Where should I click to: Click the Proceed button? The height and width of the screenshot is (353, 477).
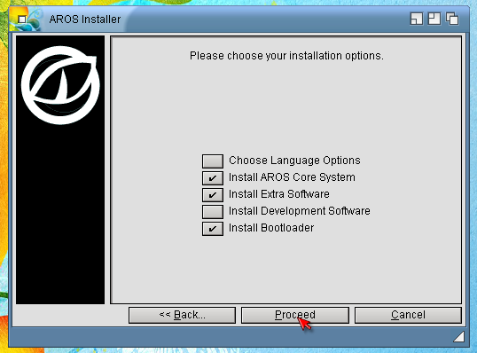pos(294,315)
